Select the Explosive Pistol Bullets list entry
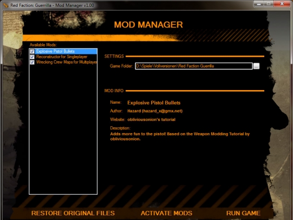This screenshot has width=293, height=220. coord(66,51)
